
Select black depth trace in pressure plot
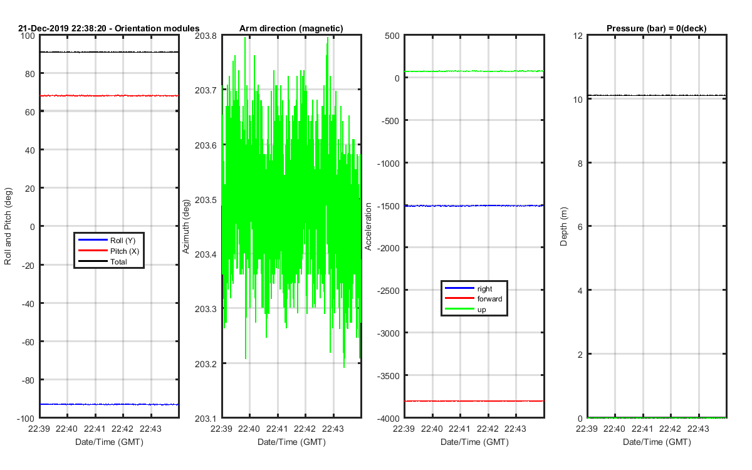(656, 95)
